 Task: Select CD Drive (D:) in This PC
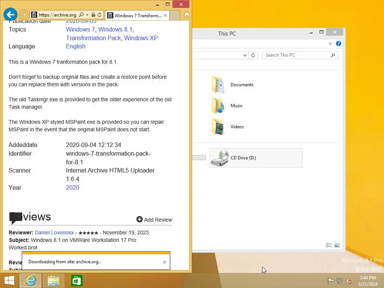(256, 158)
